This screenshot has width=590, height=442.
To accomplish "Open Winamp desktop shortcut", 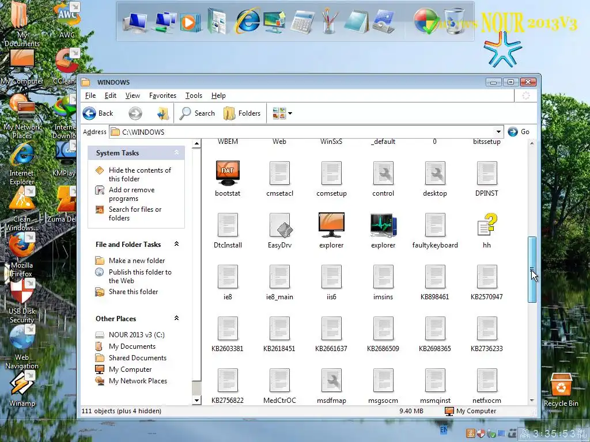I will pos(22,388).
